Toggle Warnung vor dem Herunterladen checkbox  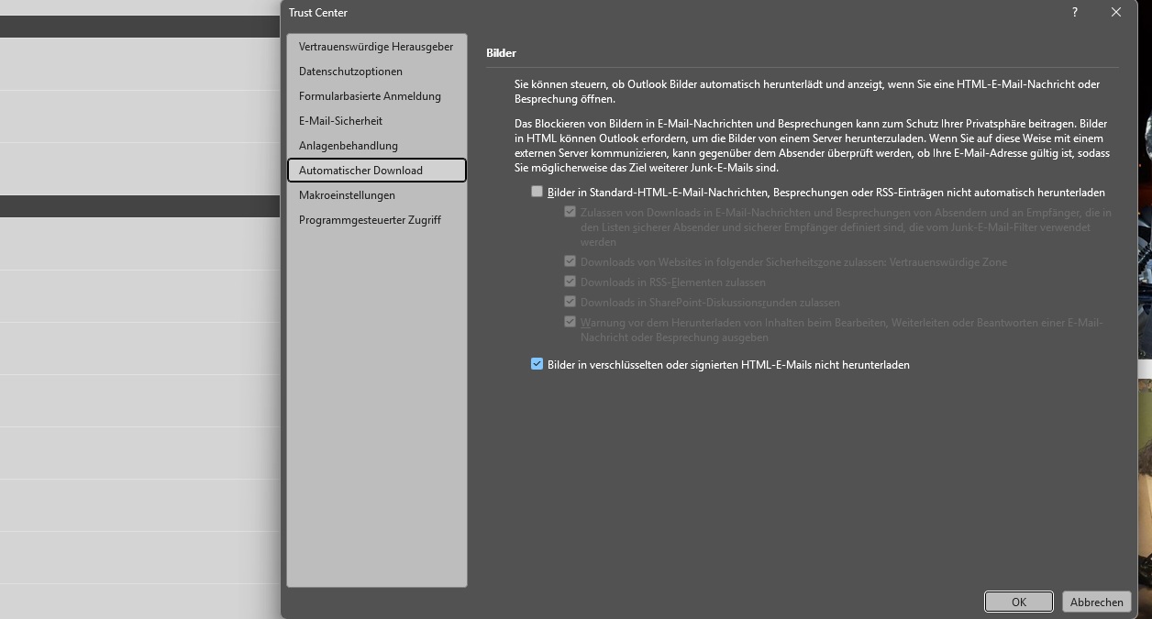click(x=570, y=322)
